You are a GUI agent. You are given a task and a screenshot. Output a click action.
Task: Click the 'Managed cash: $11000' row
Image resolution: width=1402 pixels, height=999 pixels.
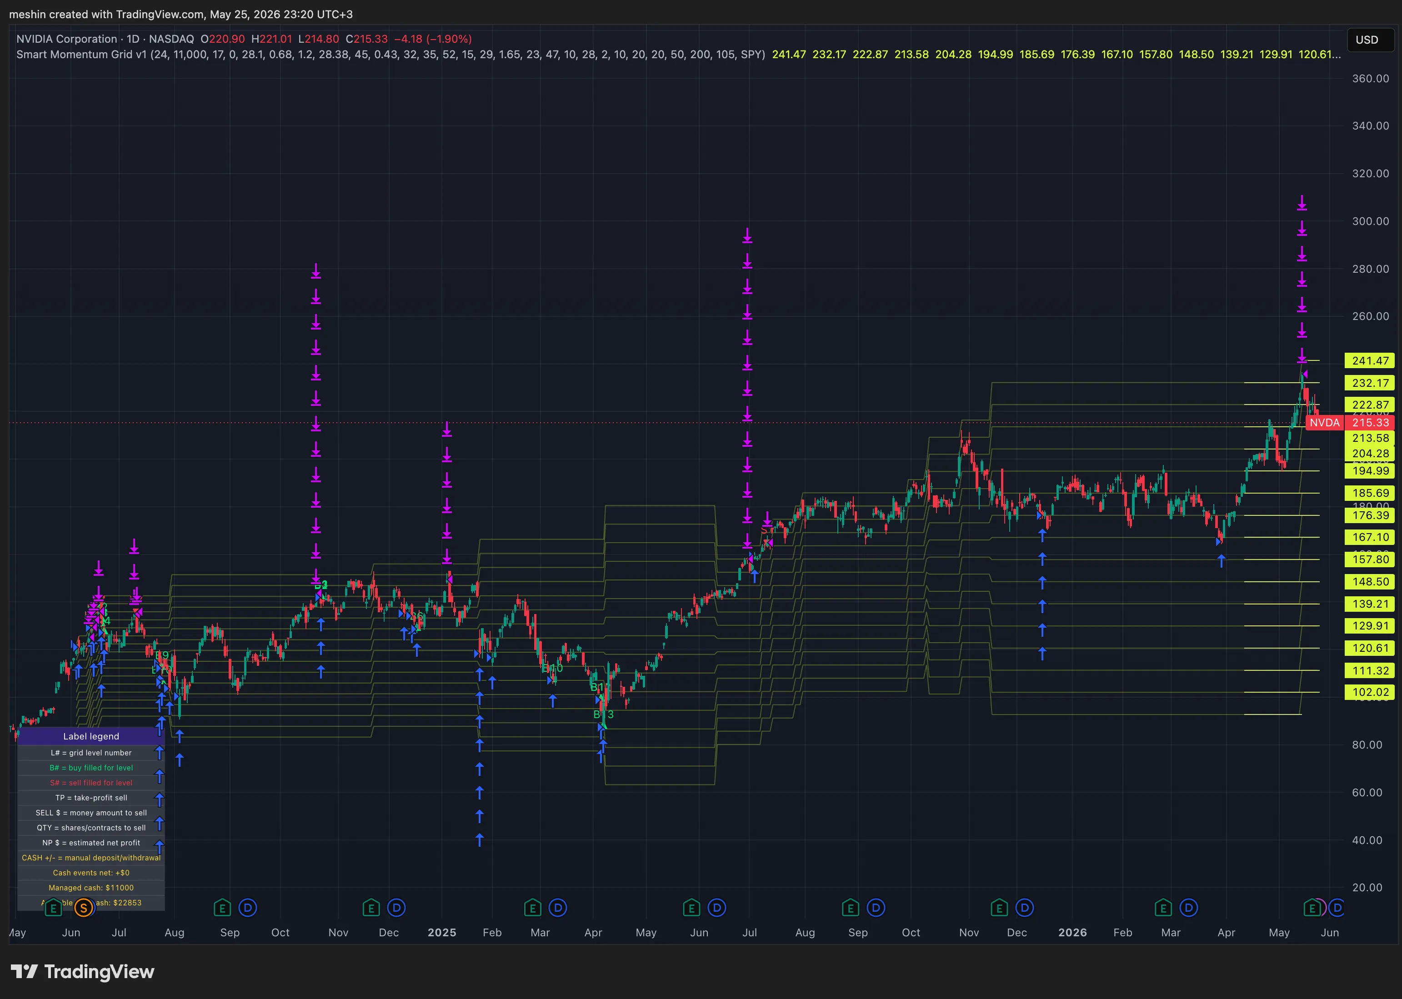(x=91, y=888)
